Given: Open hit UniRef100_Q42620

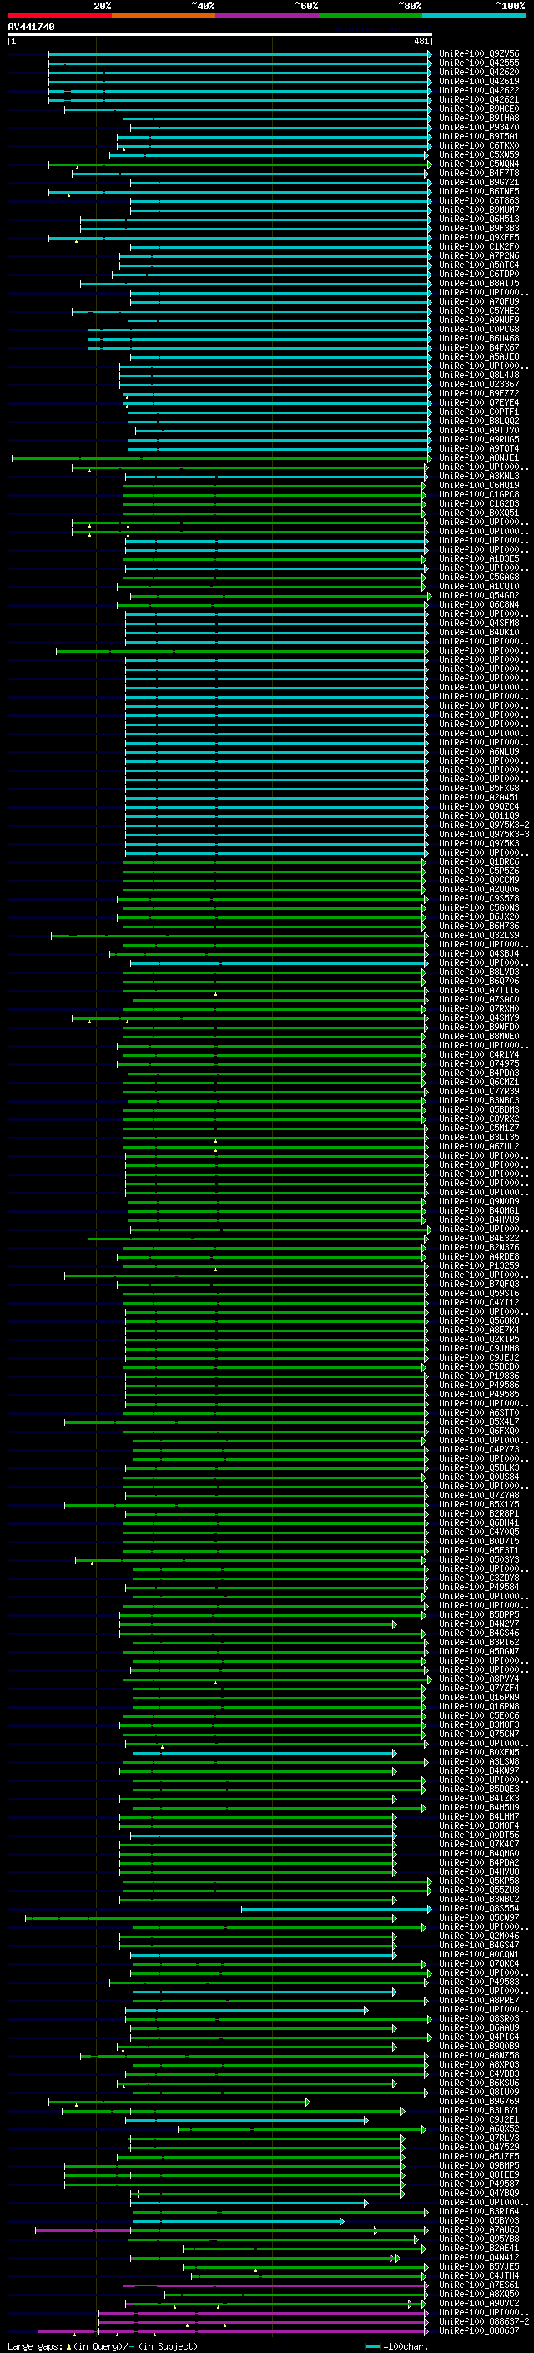Looking at the screenshot, I should [479, 72].
